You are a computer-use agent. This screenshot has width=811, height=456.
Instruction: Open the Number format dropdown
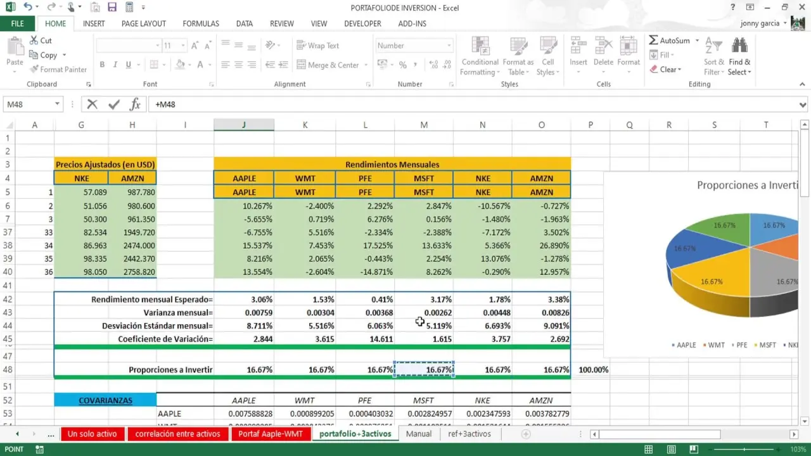(x=449, y=46)
